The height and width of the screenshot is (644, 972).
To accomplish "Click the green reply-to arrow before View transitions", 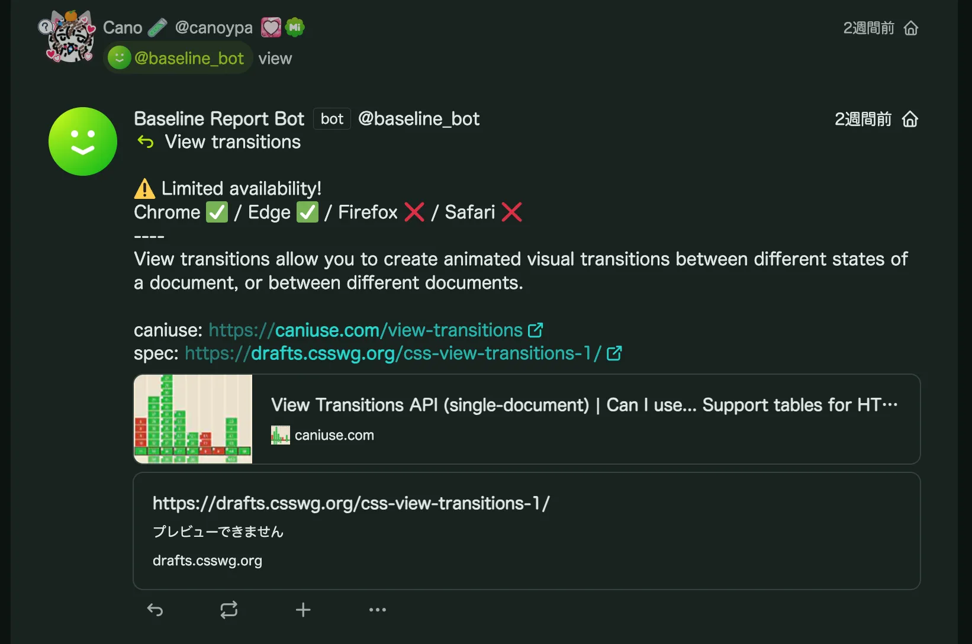I will pos(146,142).
